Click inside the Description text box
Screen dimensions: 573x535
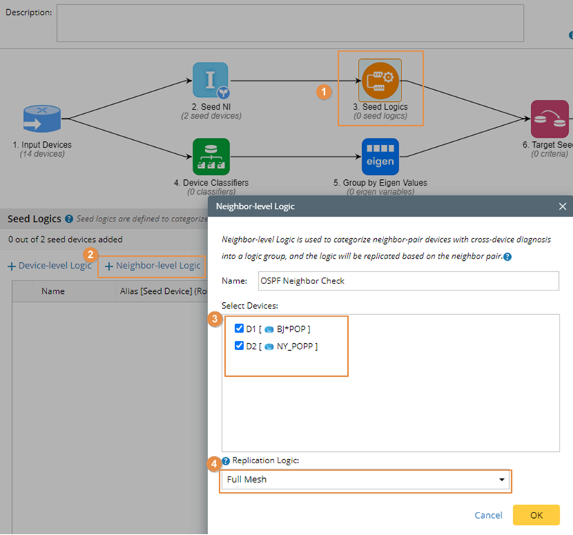click(x=290, y=23)
